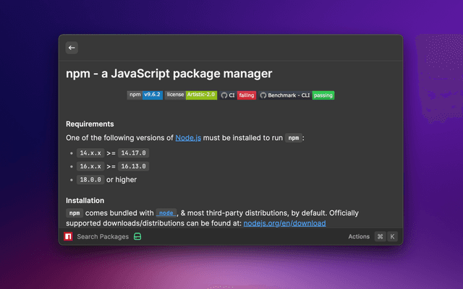Open the npm v9.6.2 version badge

[145, 95]
